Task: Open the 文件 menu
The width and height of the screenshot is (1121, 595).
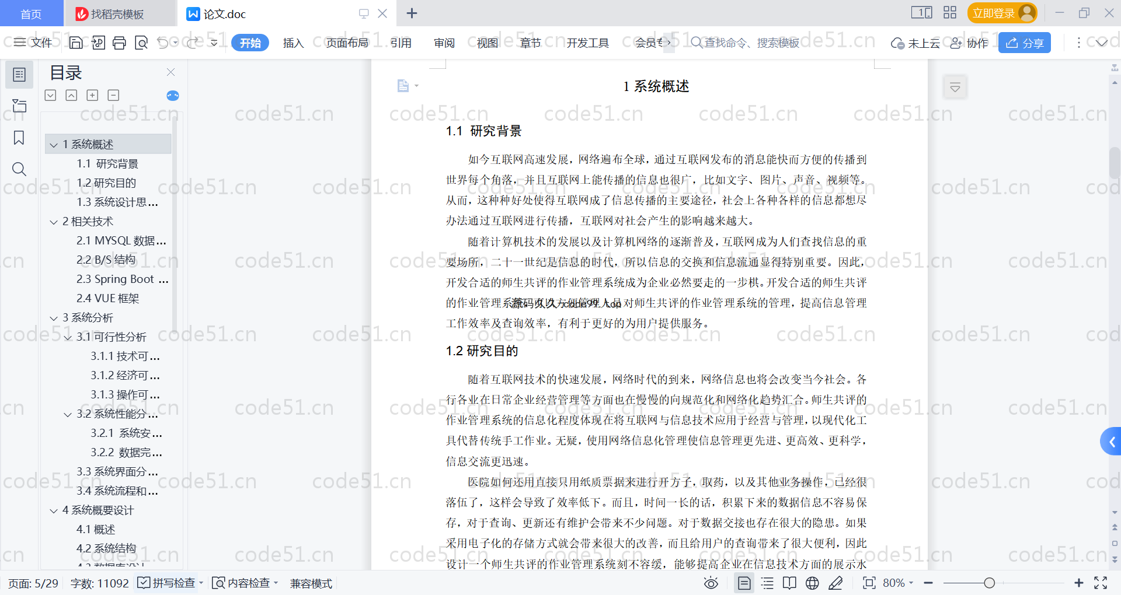Action: [x=33, y=43]
